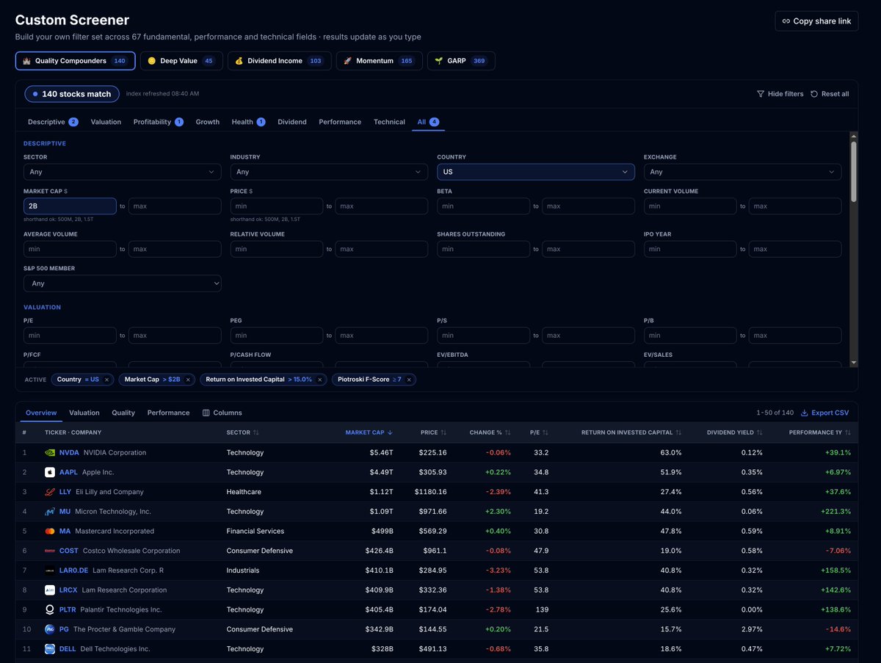Sort by the Performance 1Y column
This screenshot has width=881, height=663.
tap(820, 432)
